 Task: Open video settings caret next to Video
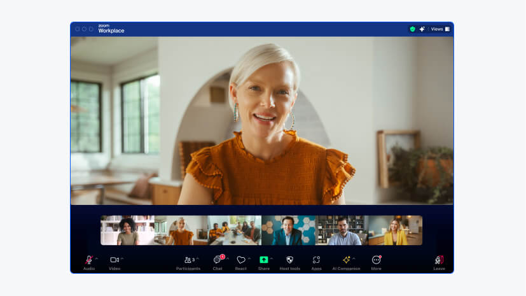click(x=122, y=258)
